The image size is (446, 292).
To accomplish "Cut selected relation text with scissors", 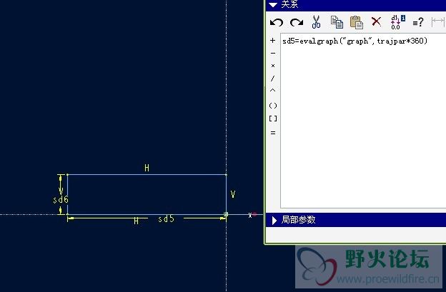I will (316, 22).
